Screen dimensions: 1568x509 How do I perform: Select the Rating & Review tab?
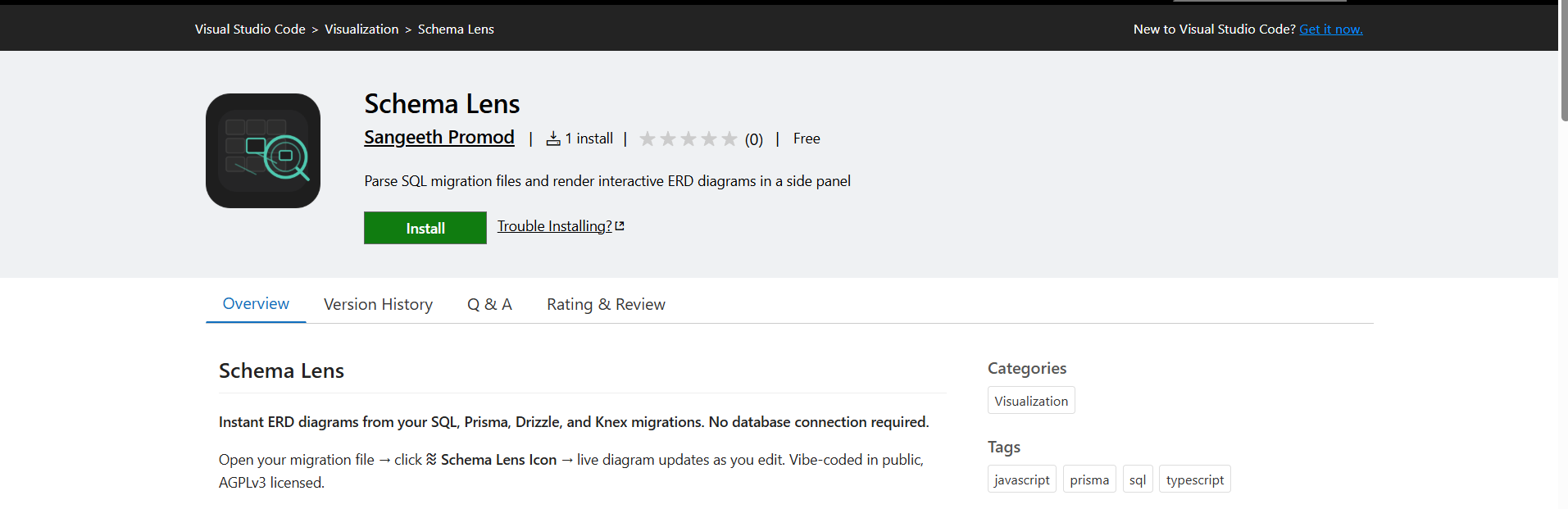point(606,304)
